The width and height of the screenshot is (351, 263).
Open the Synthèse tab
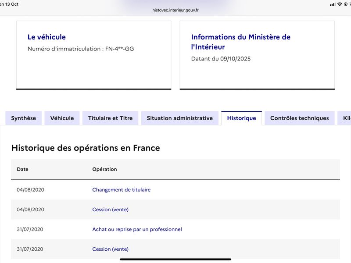24,118
